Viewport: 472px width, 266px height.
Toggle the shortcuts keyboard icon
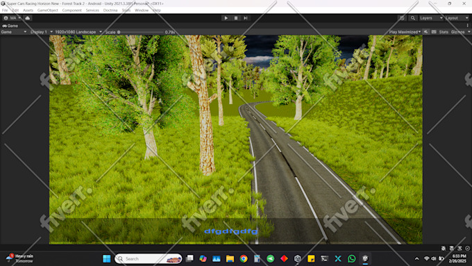[x=434, y=32]
